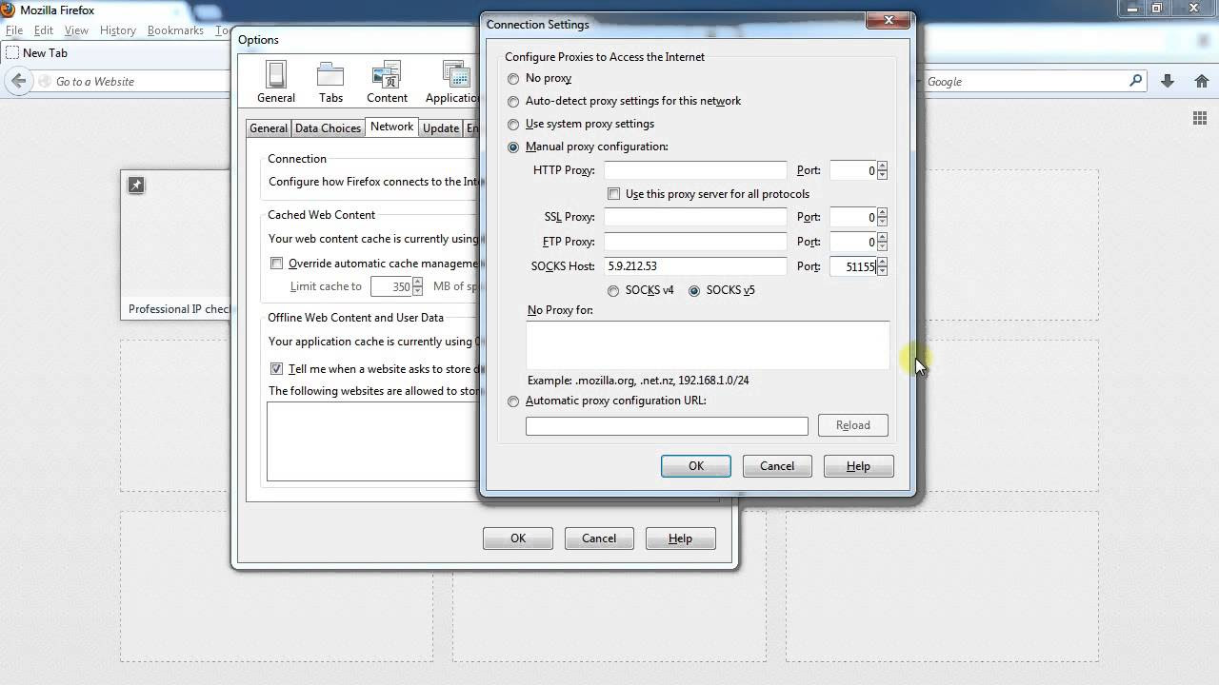Click the allowed websites list box
This screenshot has height=685, width=1219.
click(371, 441)
